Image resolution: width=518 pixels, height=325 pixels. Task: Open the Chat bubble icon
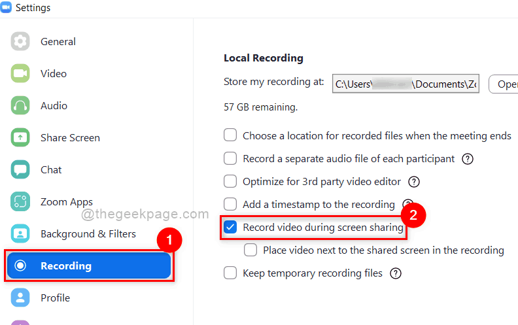pyautogui.click(x=20, y=169)
